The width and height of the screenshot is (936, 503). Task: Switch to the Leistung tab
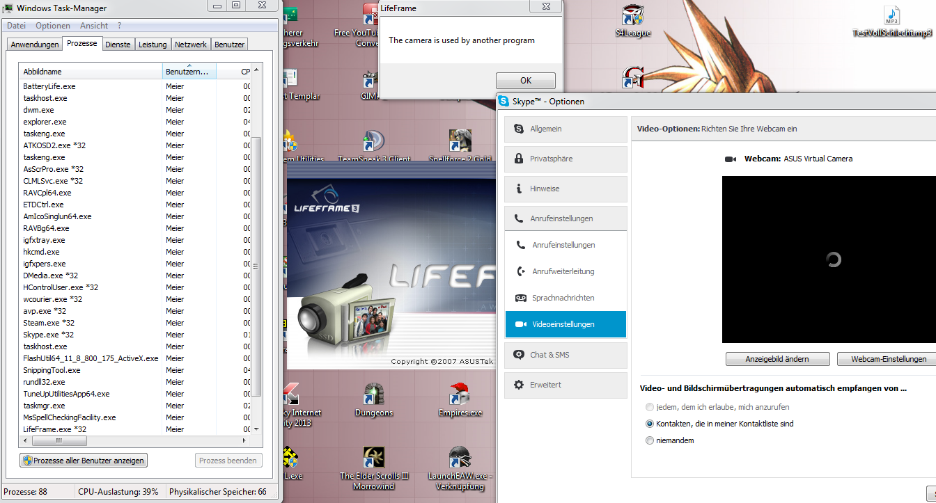153,45
